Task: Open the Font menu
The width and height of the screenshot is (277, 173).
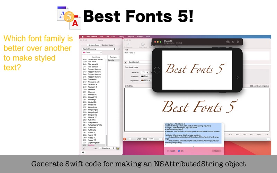Action: coord(113,37)
